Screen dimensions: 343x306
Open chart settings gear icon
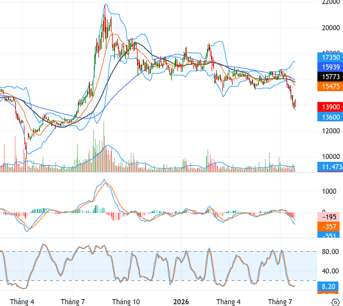[336, 302]
